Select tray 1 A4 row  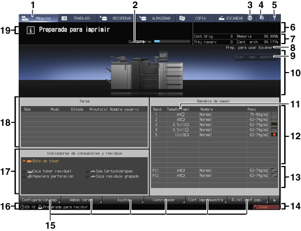coord(214,114)
